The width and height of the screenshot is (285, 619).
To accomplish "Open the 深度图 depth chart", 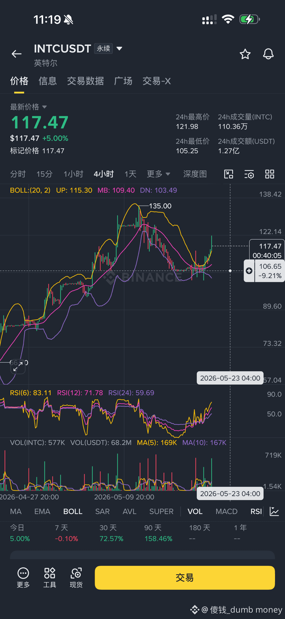I will click(x=195, y=174).
